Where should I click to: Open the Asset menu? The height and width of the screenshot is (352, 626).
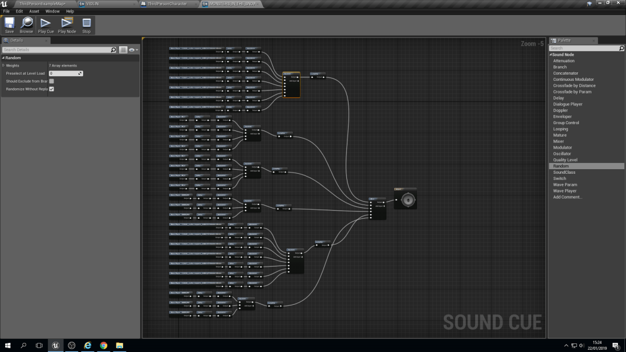pos(34,11)
